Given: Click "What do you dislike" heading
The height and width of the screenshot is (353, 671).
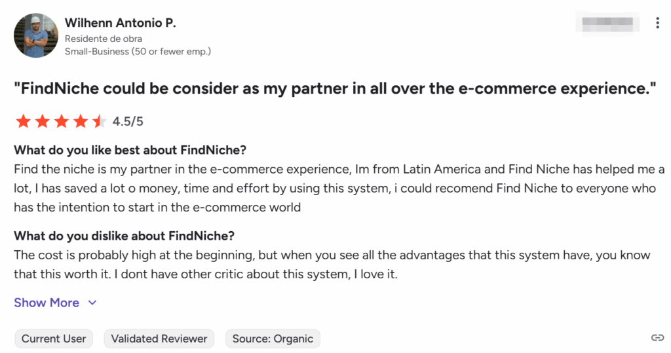Looking at the screenshot, I should pyautogui.click(x=124, y=236).
